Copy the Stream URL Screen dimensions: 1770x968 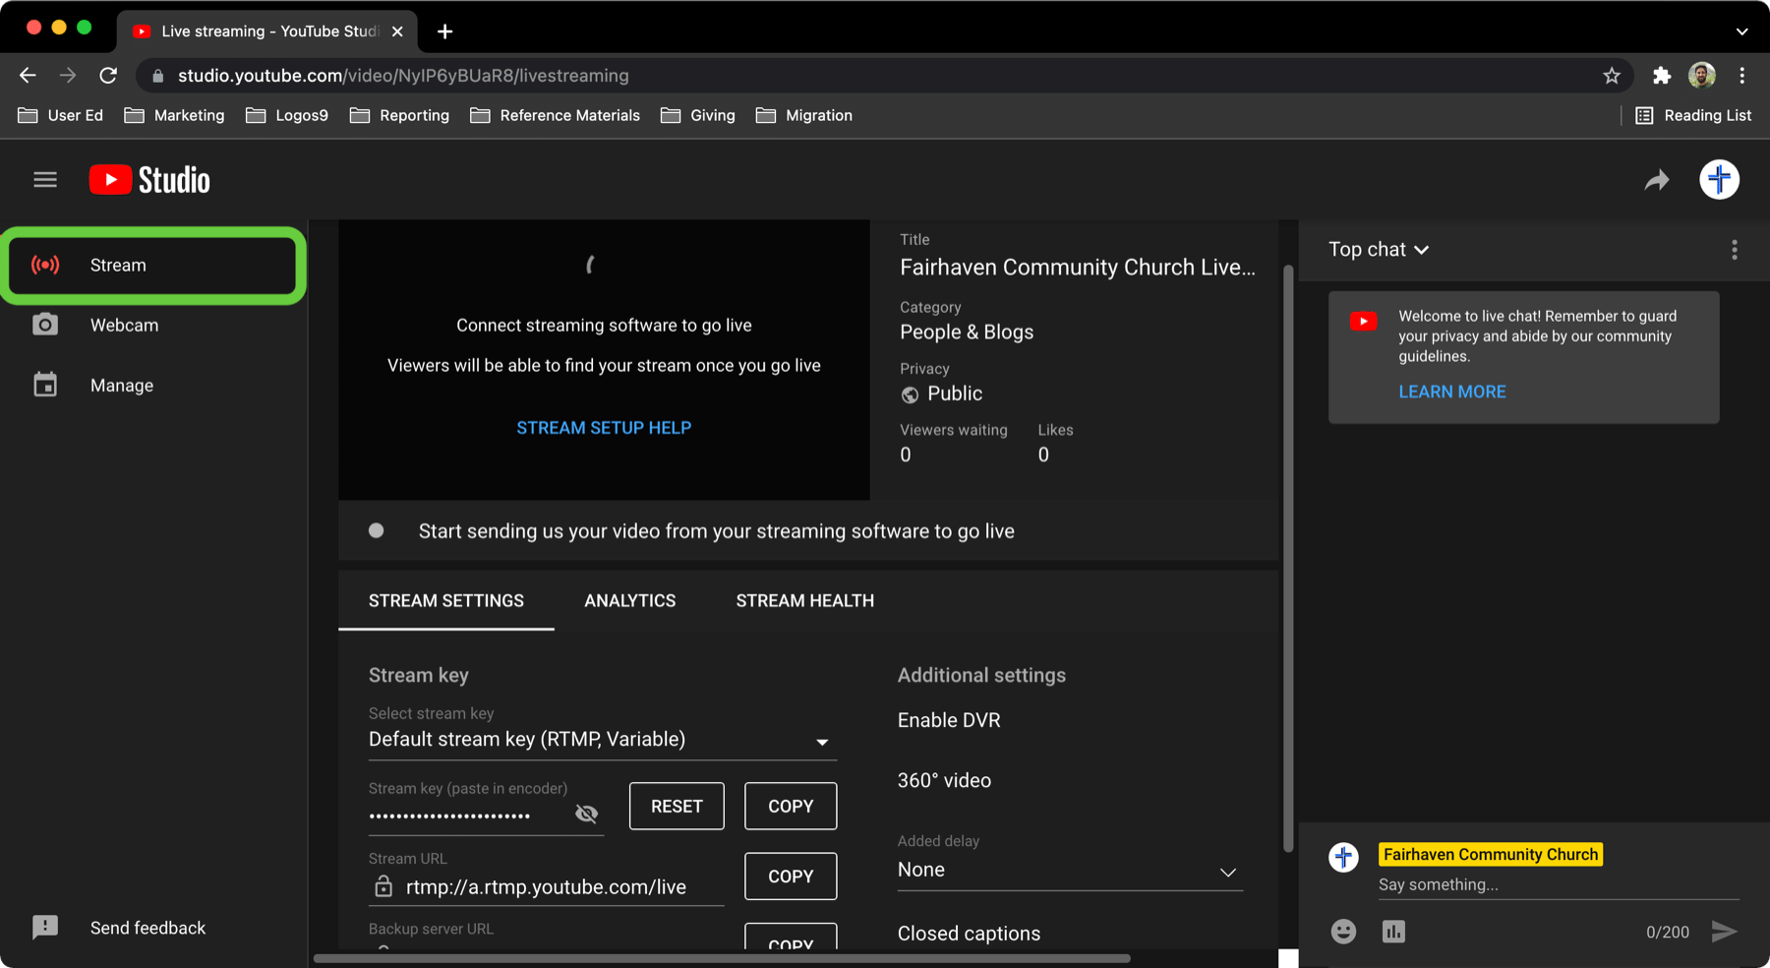[791, 876]
